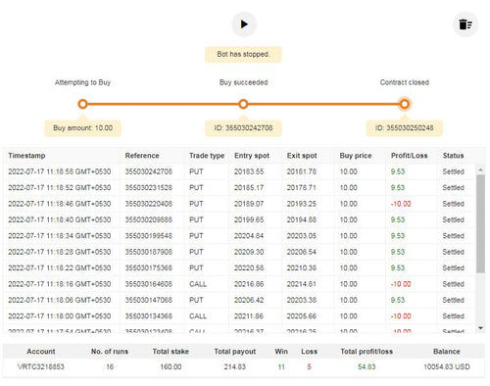Viewport: 490px width, 386px height.
Task: Click entry spot value 20183.55
Action: [249, 171]
